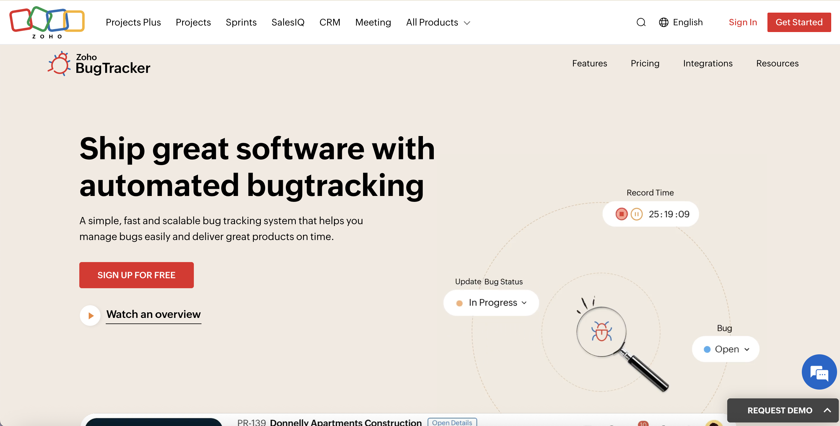This screenshot has width=840, height=426.
Task: Go to Projects Plus in top nav
Action: coord(133,22)
